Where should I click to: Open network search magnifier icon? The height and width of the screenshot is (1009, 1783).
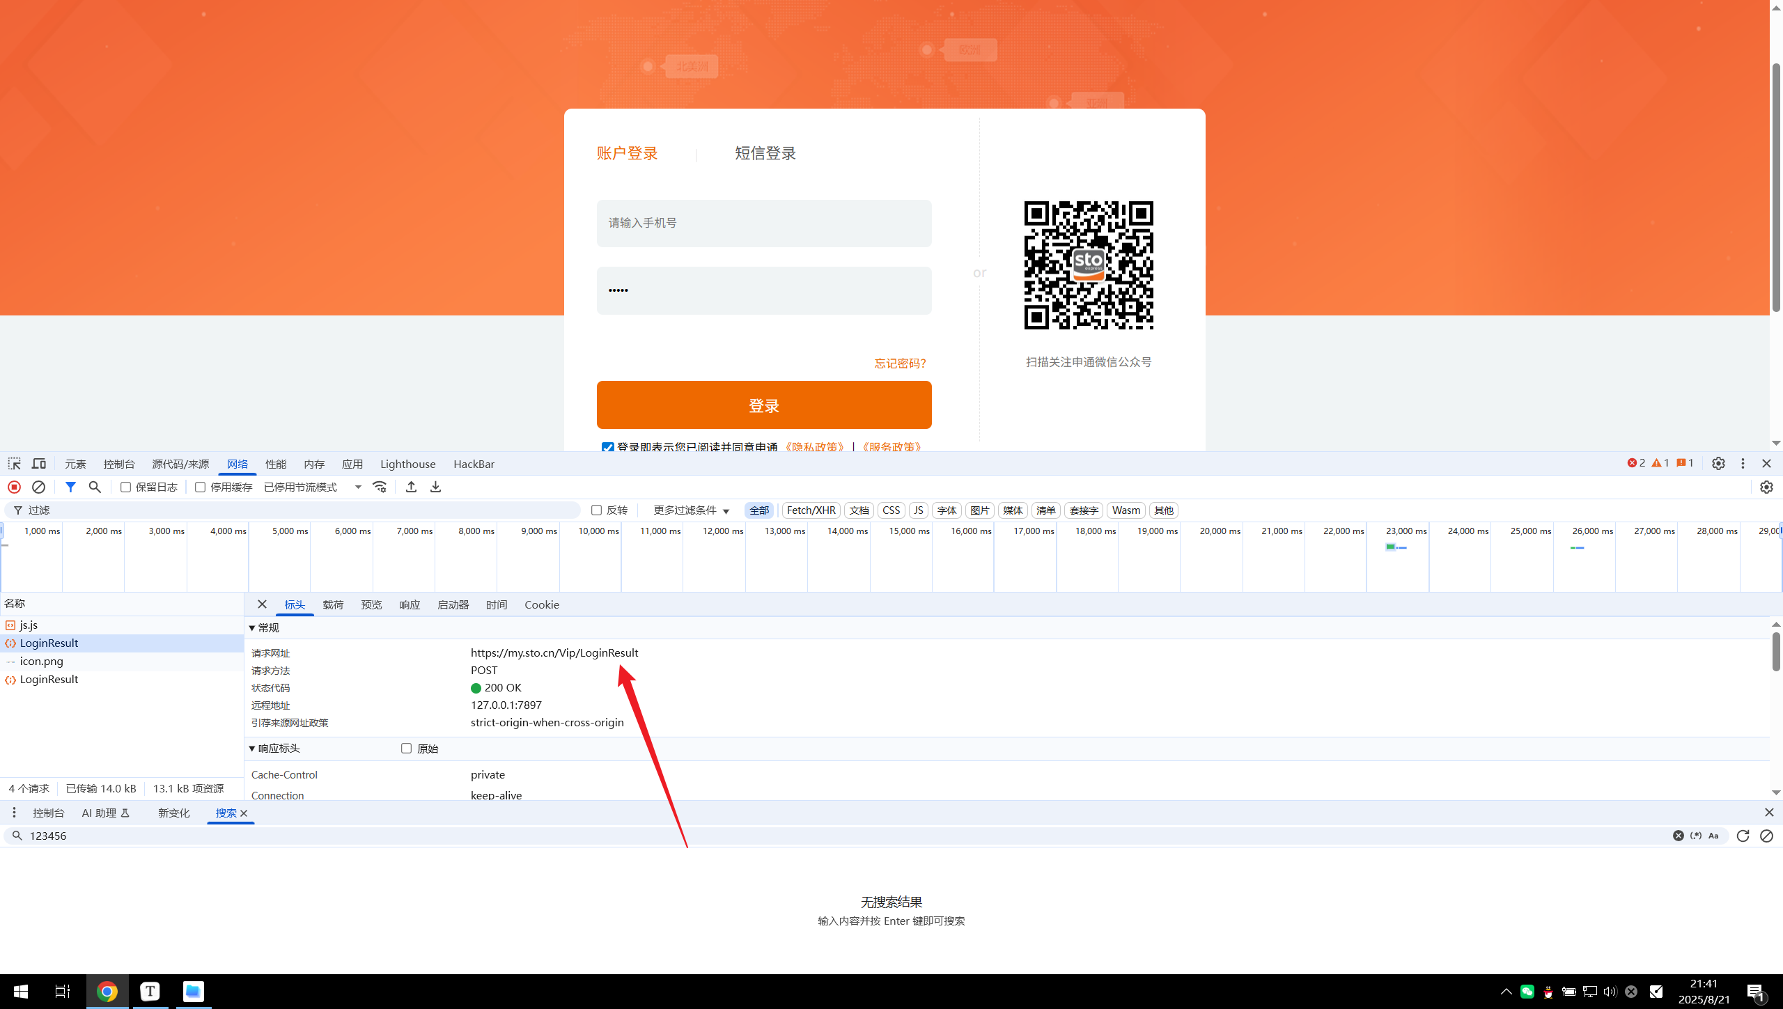95,487
